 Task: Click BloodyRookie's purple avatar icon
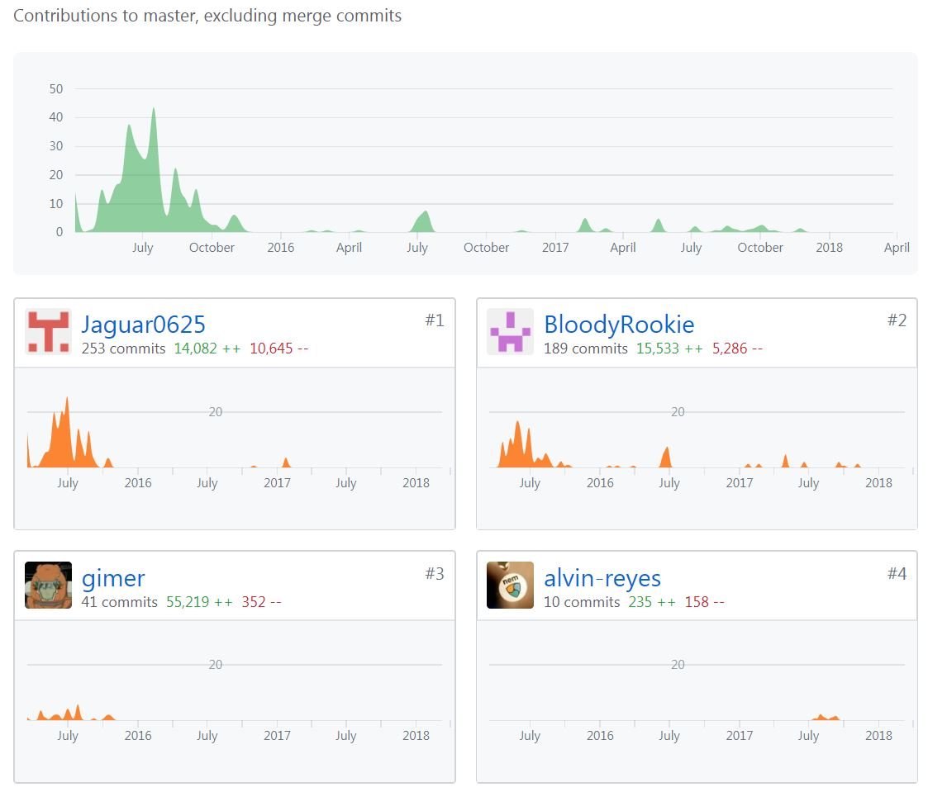(510, 332)
